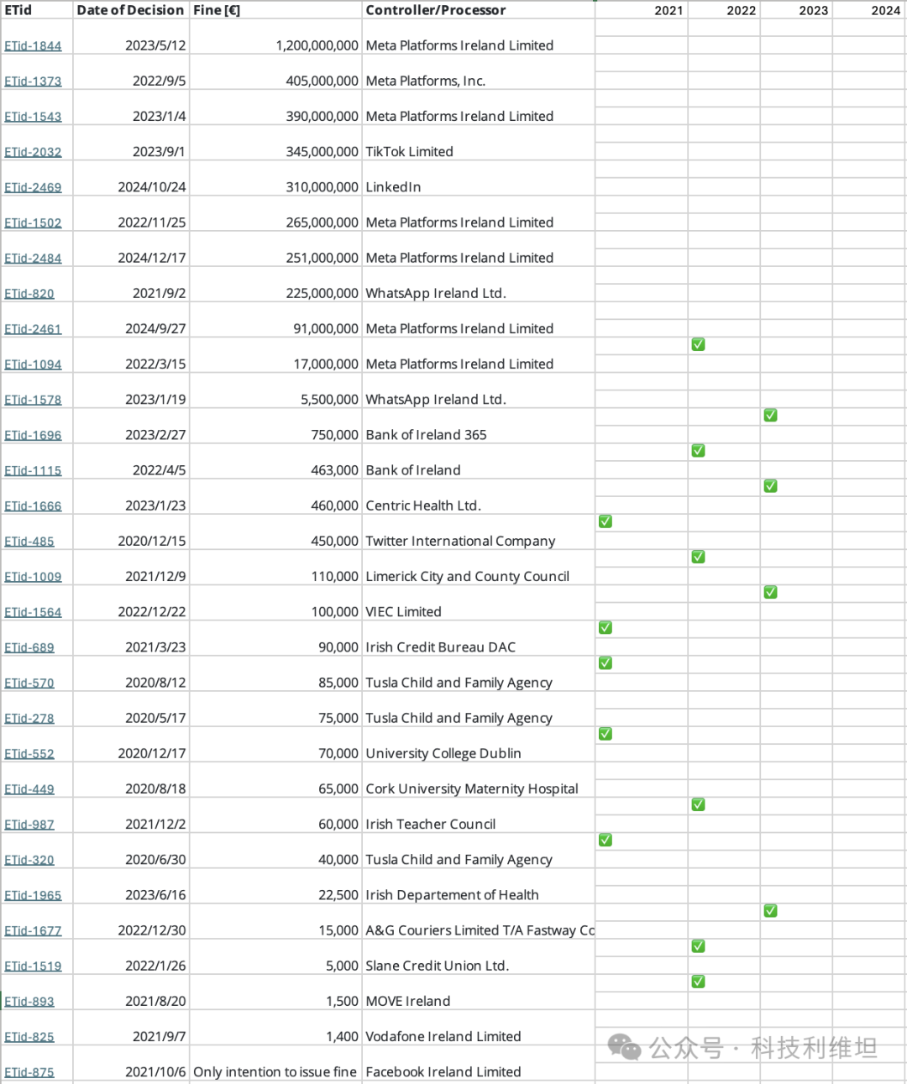
Task: Click the ETid-2469 link
Action: pyautogui.click(x=33, y=186)
